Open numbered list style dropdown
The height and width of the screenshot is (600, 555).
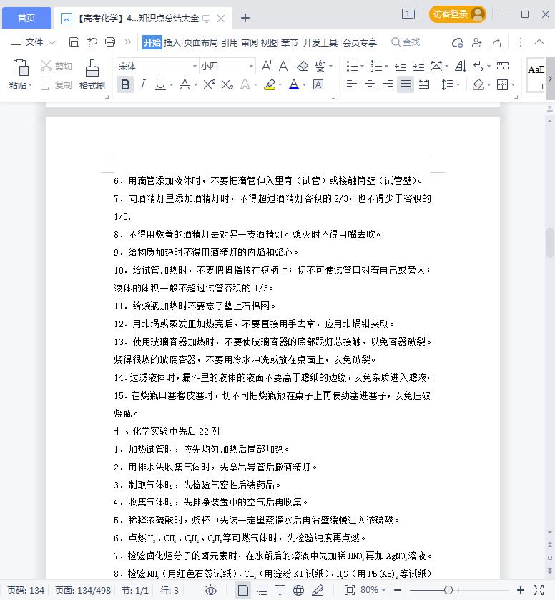point(387,67)
